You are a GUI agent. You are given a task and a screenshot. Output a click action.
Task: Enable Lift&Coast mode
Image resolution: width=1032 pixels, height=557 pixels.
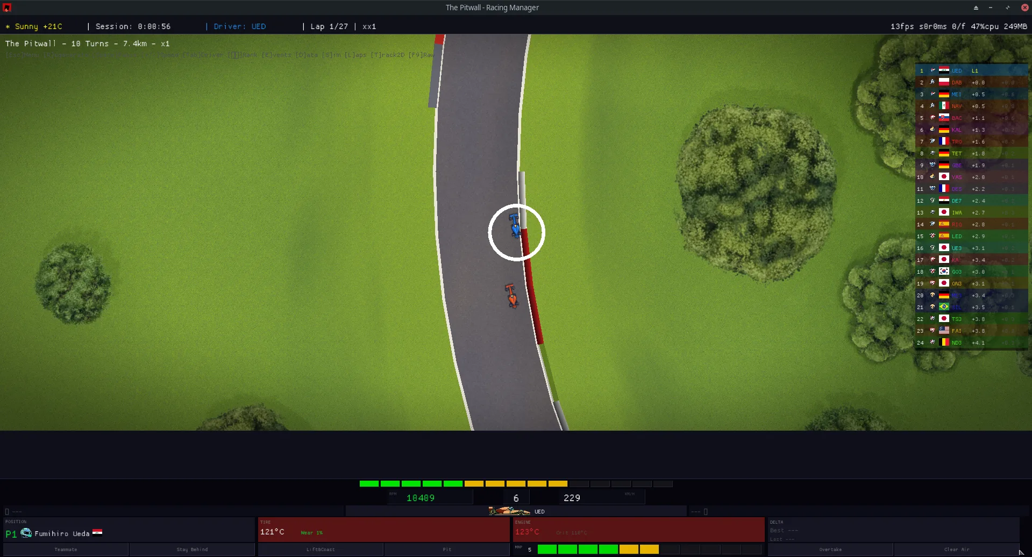[321, 549]
